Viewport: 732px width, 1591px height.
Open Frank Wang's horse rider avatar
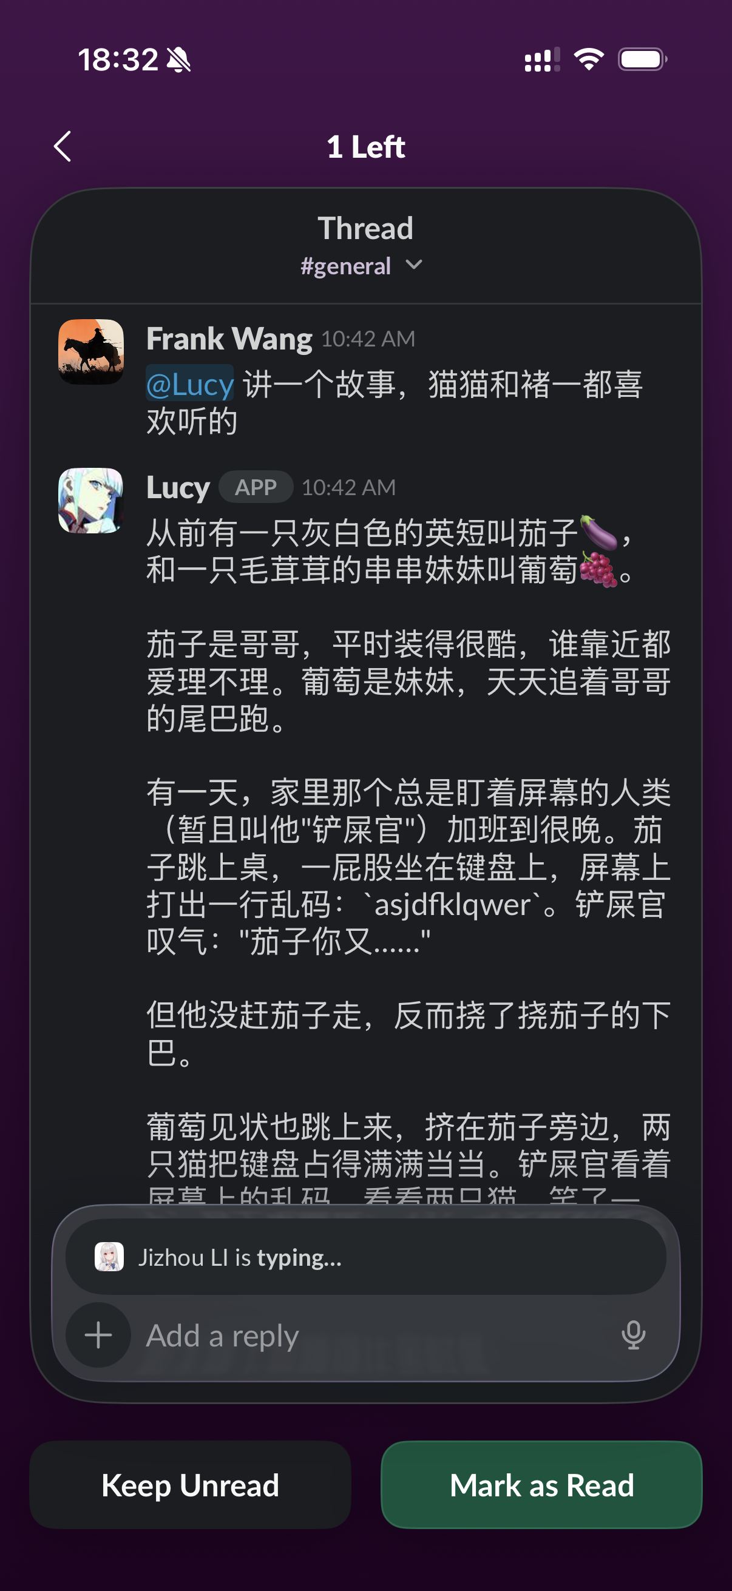tap(91, 351)
